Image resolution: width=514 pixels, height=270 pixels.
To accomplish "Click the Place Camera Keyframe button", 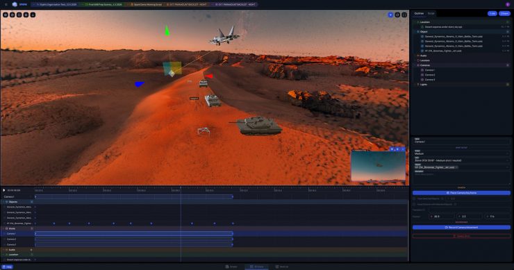I will coord(461,193).
